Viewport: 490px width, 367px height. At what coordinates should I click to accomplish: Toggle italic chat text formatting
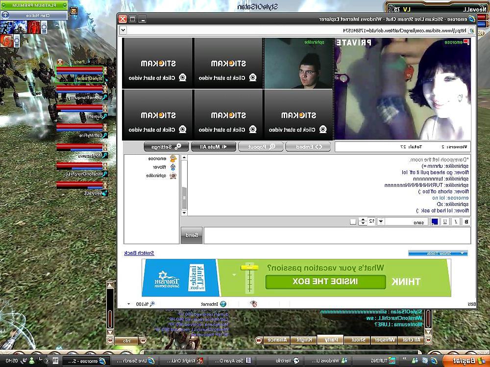456,222
